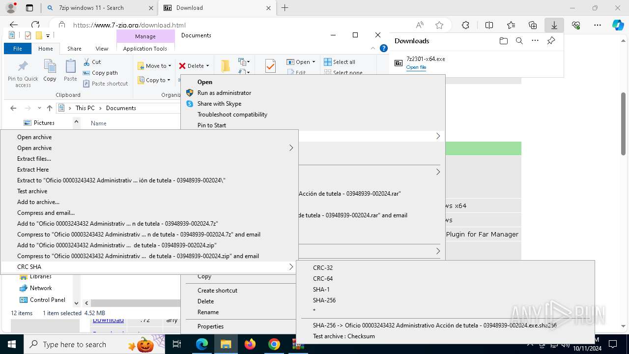Click the Manage contextual tab

145,36
